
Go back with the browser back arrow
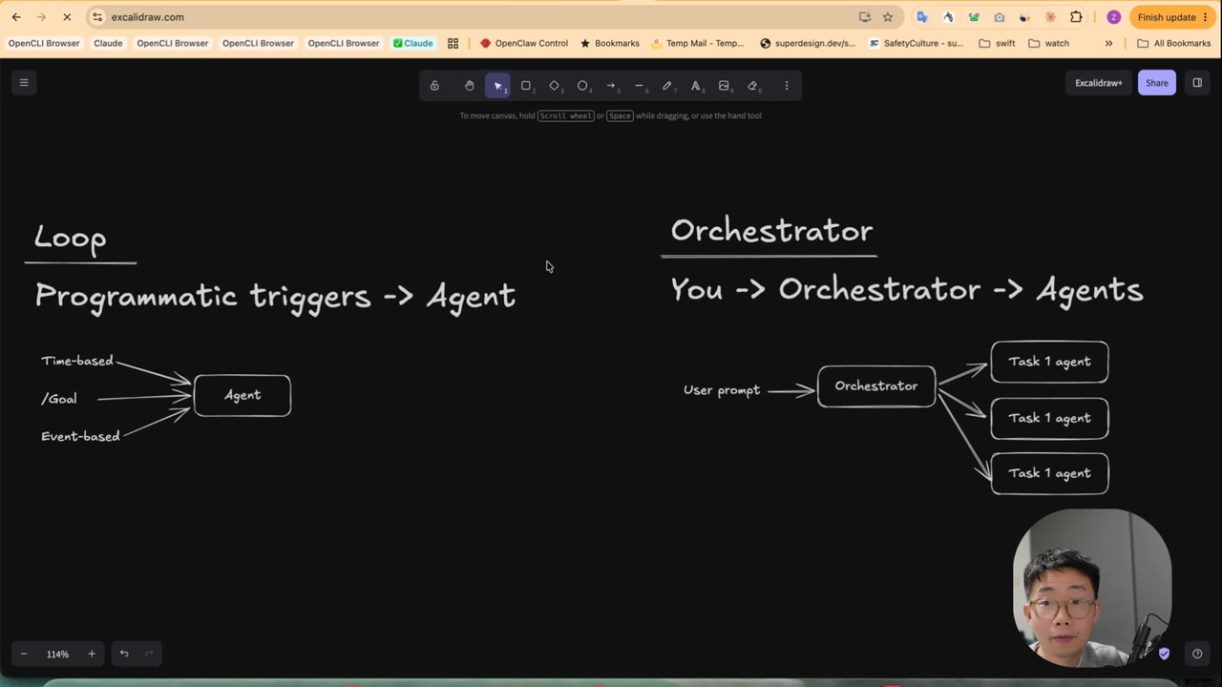coord(16,17)
